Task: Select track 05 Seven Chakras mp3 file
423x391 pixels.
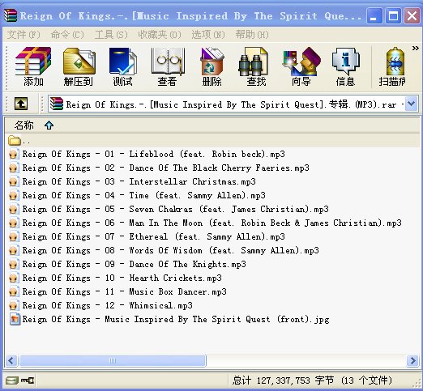Action: click(169, 209)
